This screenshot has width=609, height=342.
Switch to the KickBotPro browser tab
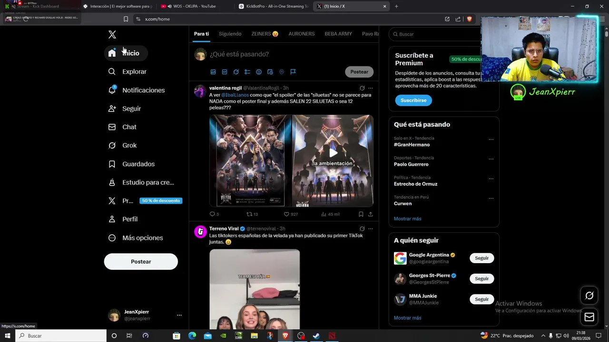274,6
